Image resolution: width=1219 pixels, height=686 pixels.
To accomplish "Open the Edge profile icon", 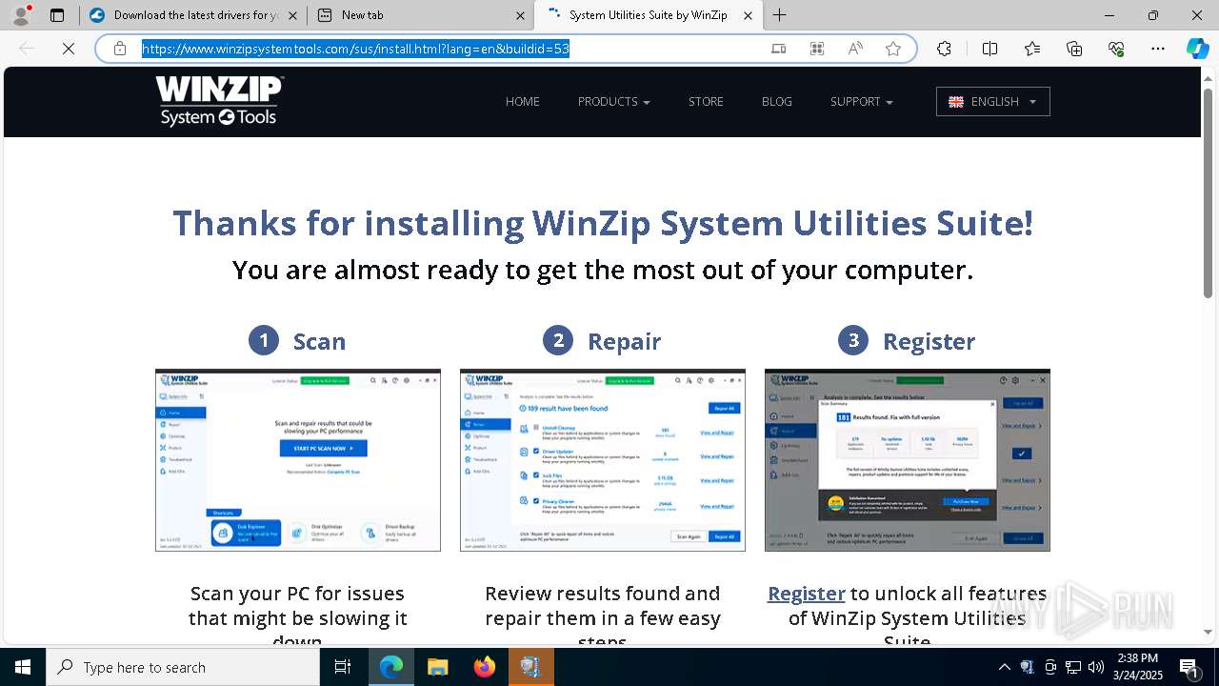I will [21, 15].
